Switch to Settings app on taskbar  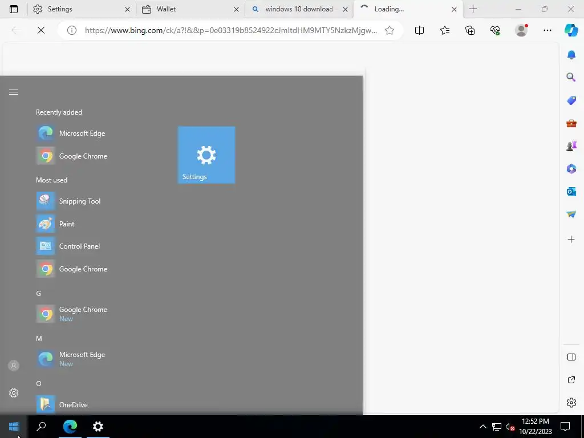click(98, 427)
